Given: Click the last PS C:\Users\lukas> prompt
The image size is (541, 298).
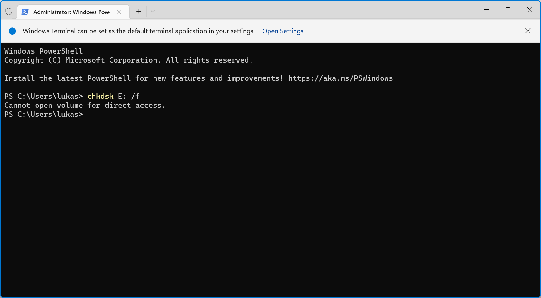Looking at the screenshot, I should click(x=44, y=114).
